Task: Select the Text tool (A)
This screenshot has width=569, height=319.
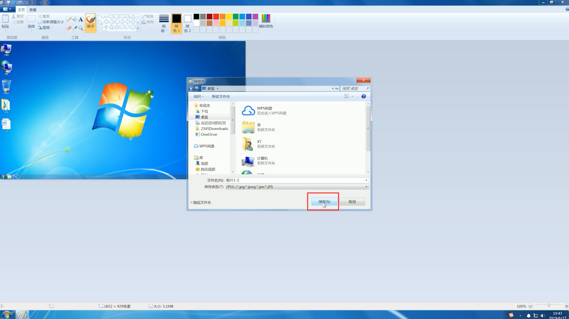Action: 81,20
